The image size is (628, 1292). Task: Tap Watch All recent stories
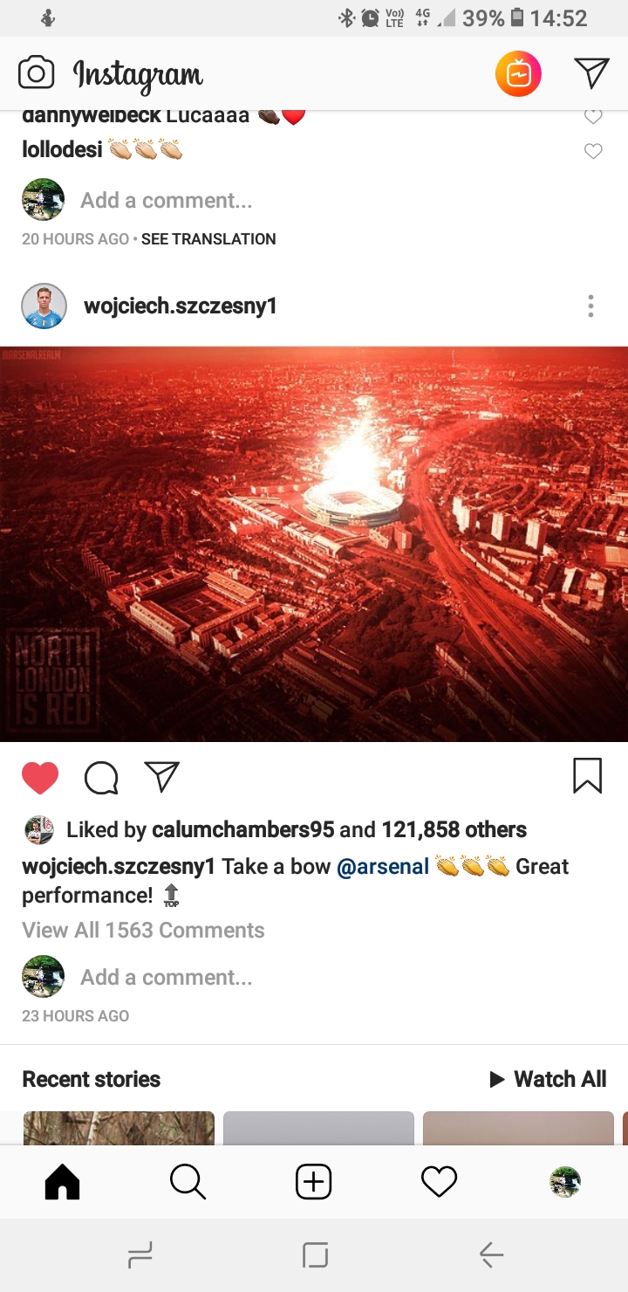click(548, 1079)
